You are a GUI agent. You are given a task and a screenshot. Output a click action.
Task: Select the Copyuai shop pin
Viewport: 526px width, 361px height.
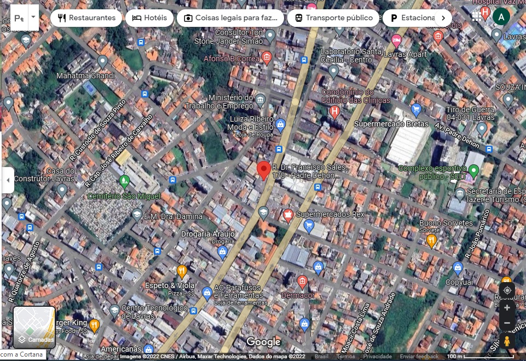(x=458, y=268)
